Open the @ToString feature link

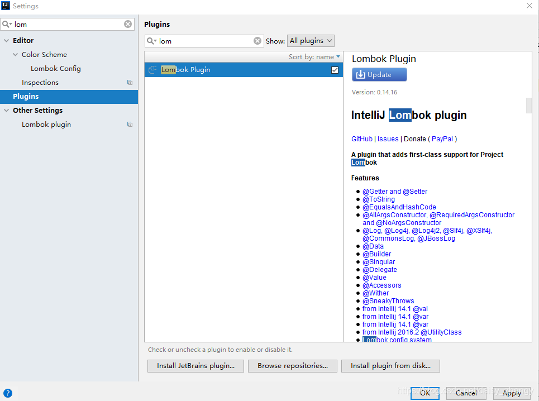coord(379,199)
